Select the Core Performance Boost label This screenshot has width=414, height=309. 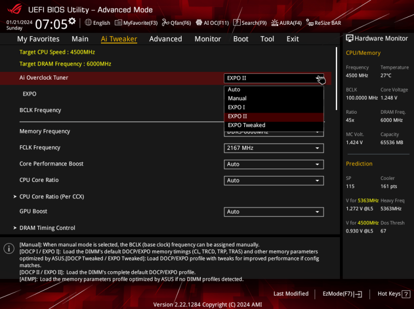pos(51,164)
